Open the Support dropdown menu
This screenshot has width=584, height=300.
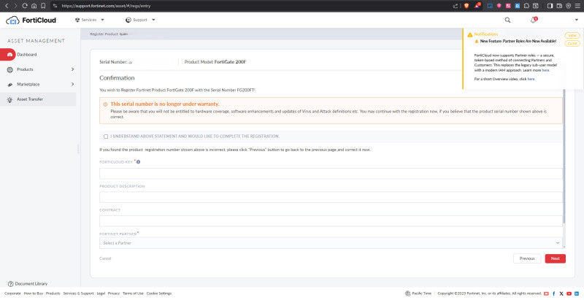pos(140,20)
